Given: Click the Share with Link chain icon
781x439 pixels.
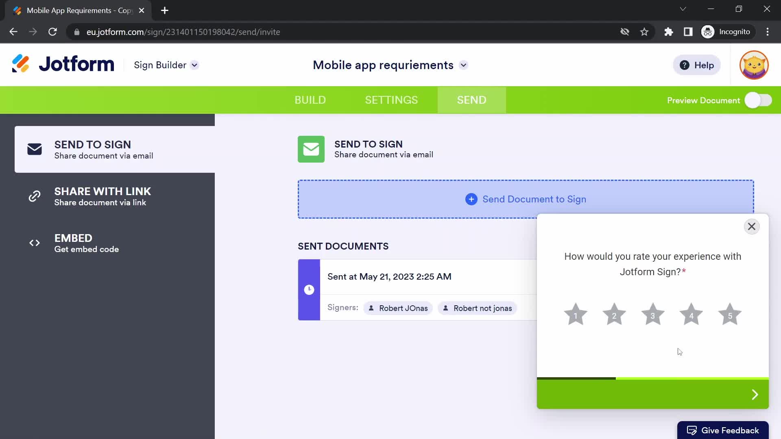Looking at the screenshot, I should pos(34,196).
